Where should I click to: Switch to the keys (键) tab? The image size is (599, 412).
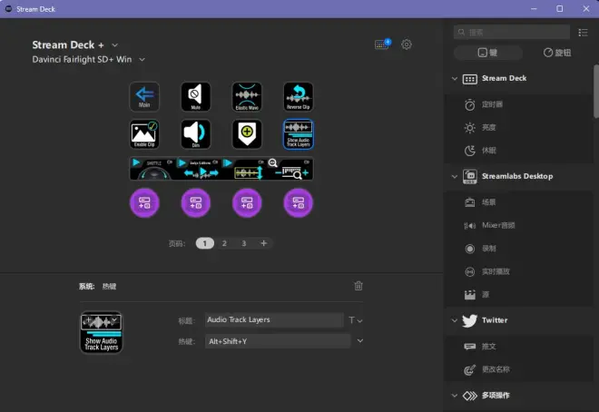coord(488,53)
